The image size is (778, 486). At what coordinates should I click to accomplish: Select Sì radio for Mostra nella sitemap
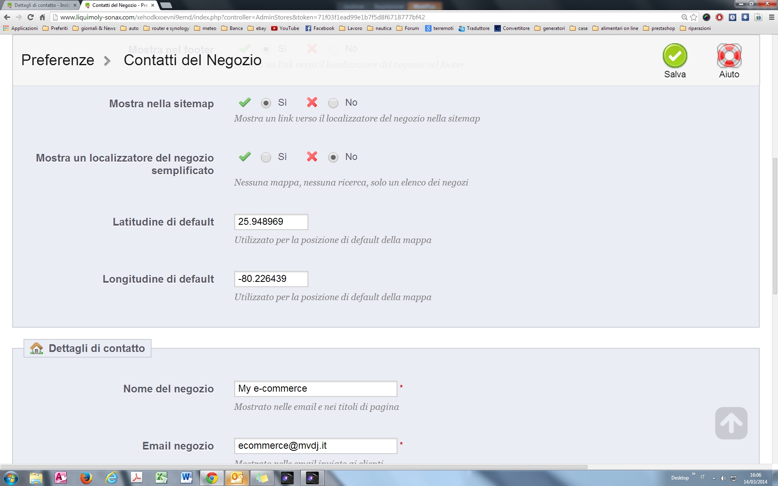click(266, 103)
